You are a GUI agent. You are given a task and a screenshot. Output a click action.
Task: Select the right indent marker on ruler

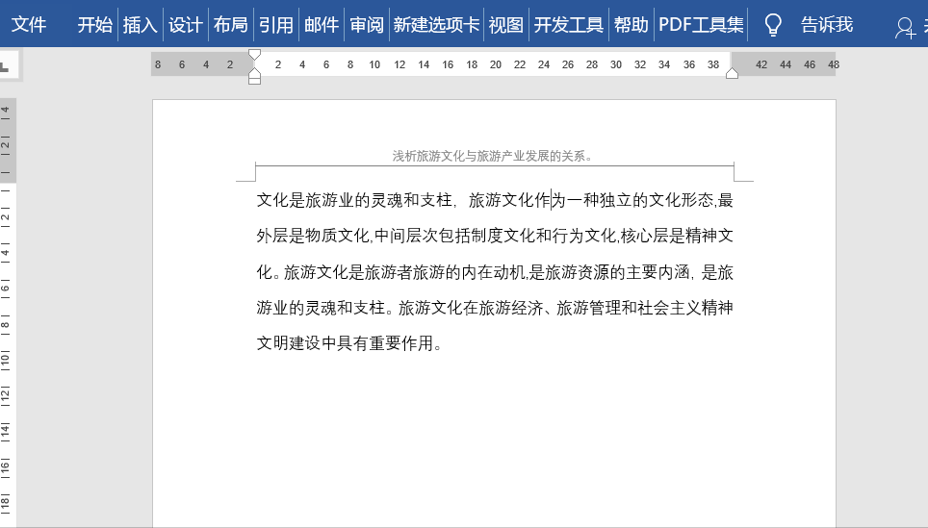click(733, 73)
